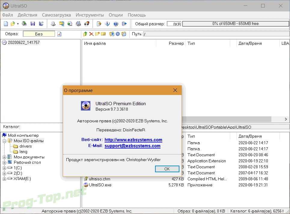Click the Compress ISO disc icon
This screenshot has width=290, height=214.
(x=70, y=24)
